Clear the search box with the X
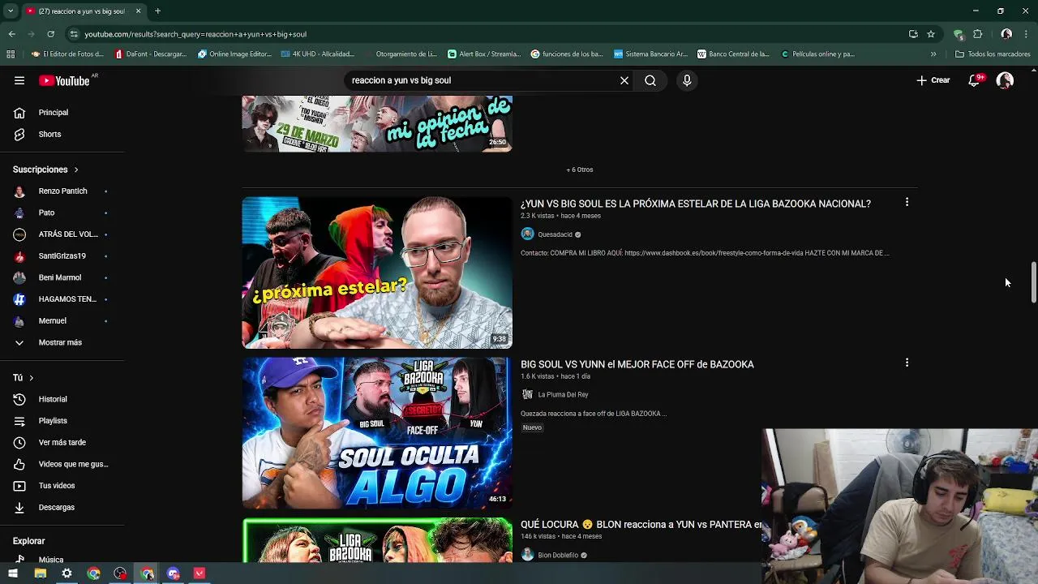This screenshot has height=584, width=1038. coord(624,80)
